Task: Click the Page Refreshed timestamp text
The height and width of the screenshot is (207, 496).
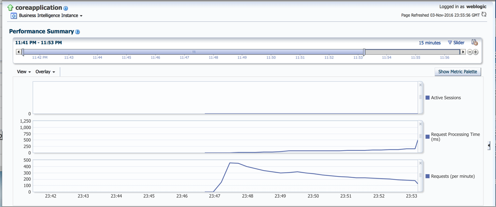Action: (441, 15)
